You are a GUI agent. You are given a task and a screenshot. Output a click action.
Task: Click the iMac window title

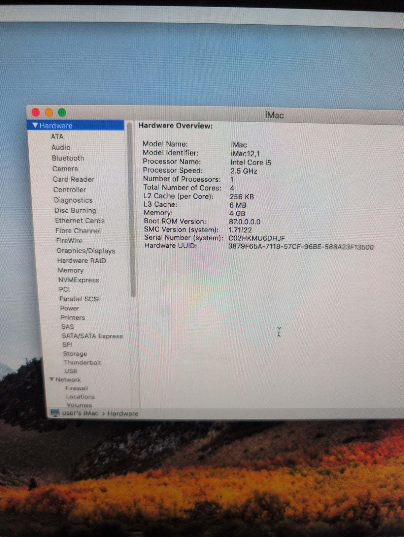274,115
